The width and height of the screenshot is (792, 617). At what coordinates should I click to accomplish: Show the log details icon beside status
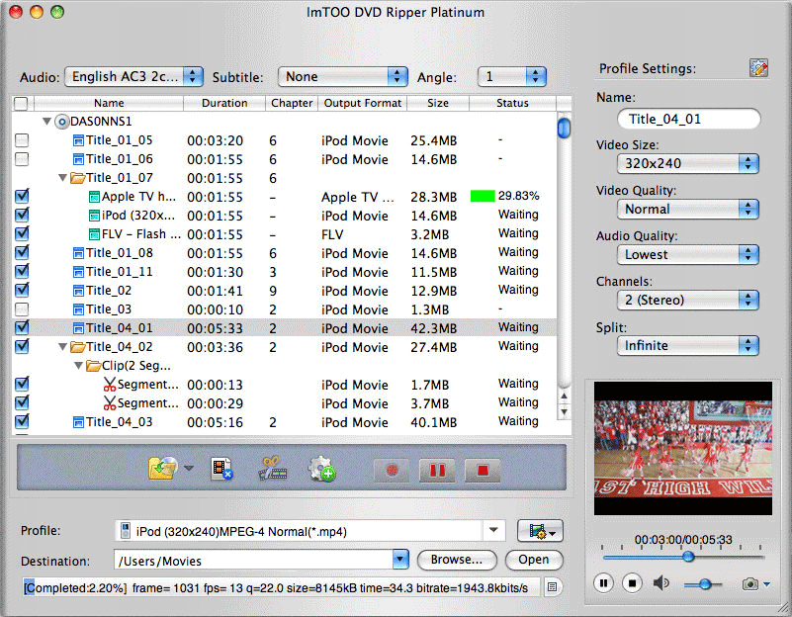(x=552, y=587)
